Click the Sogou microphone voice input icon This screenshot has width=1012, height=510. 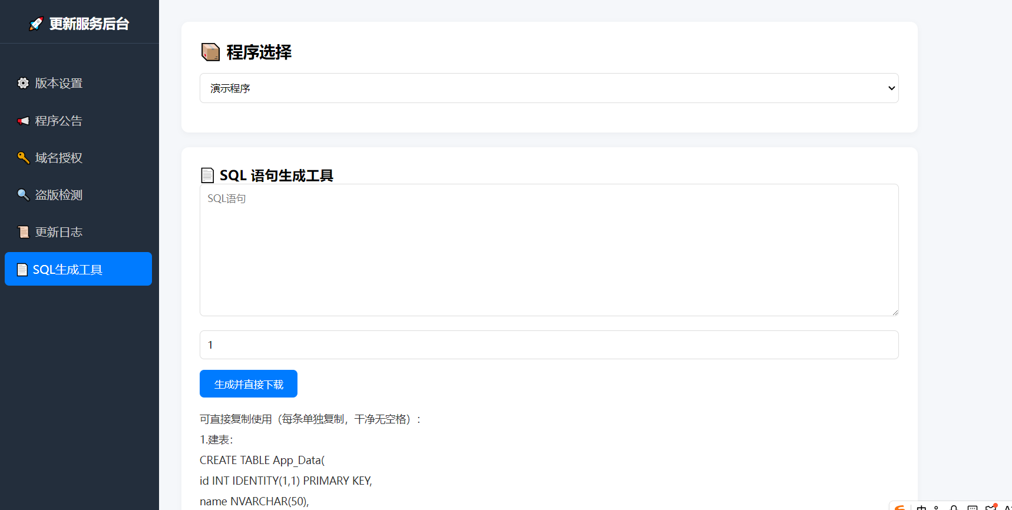click(x=954, y=507)
